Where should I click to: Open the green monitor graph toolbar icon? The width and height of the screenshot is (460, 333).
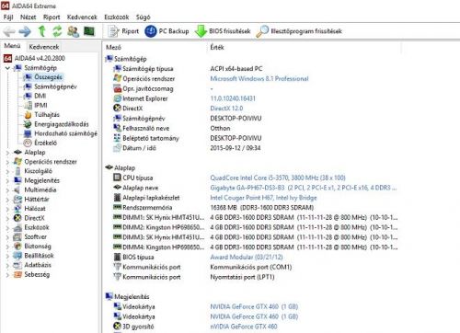pos(89,31)
